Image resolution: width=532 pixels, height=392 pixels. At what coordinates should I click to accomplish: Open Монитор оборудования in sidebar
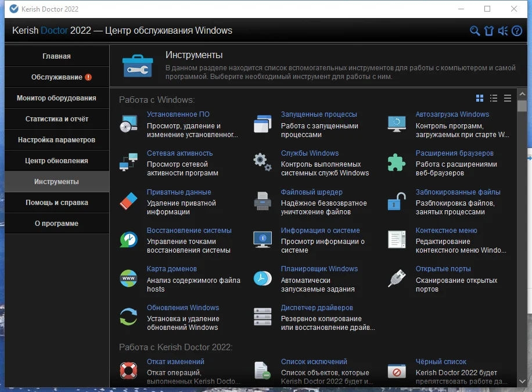[57, 98]
